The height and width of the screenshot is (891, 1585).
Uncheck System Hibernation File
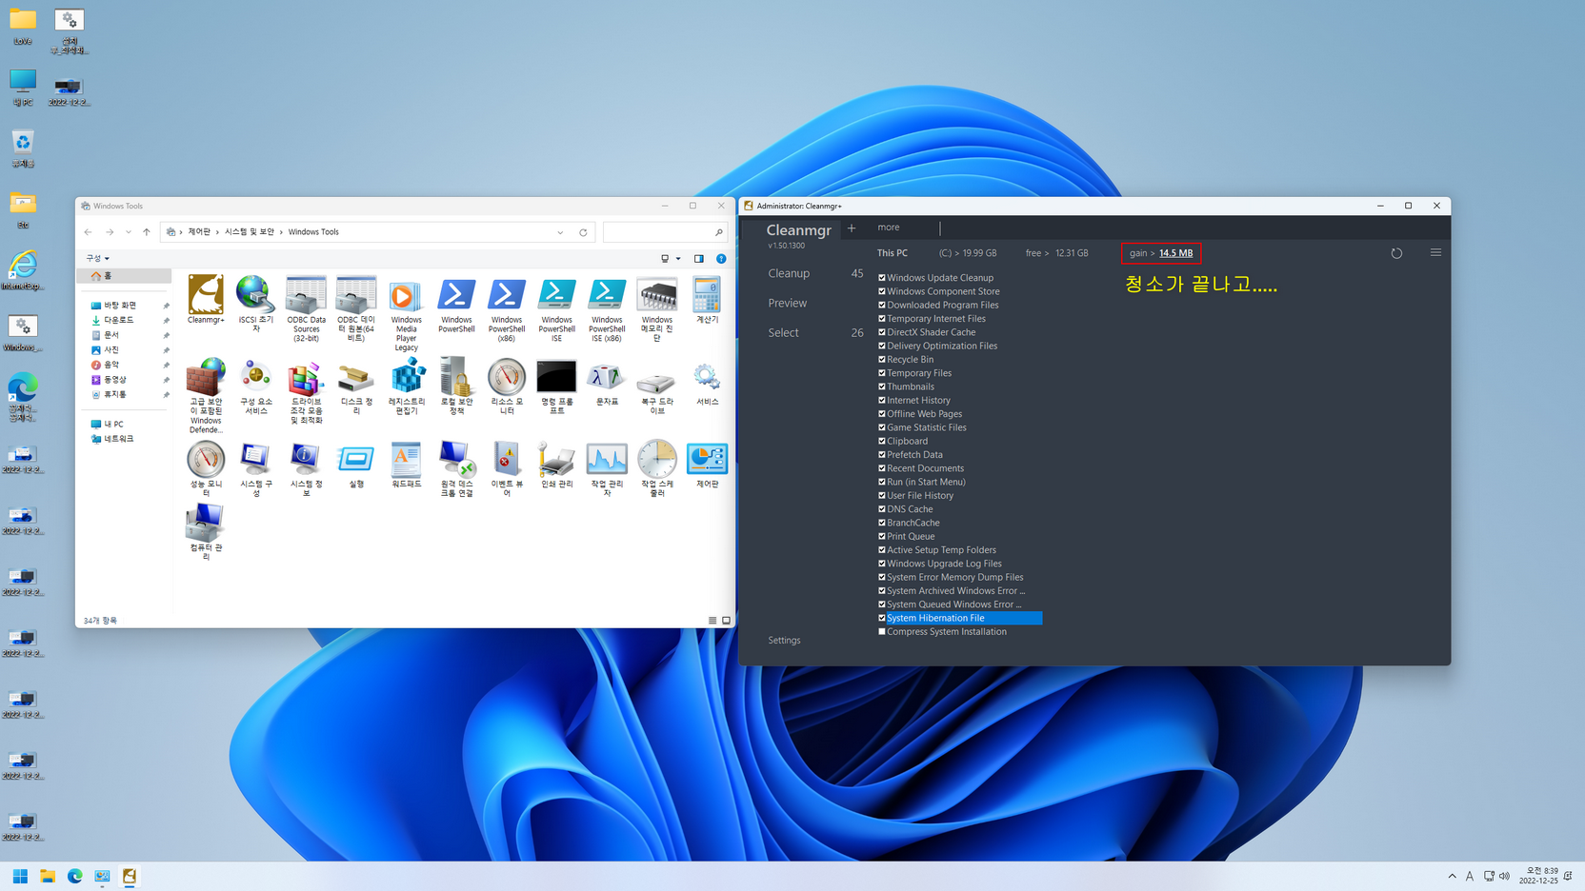click(882, 618)
